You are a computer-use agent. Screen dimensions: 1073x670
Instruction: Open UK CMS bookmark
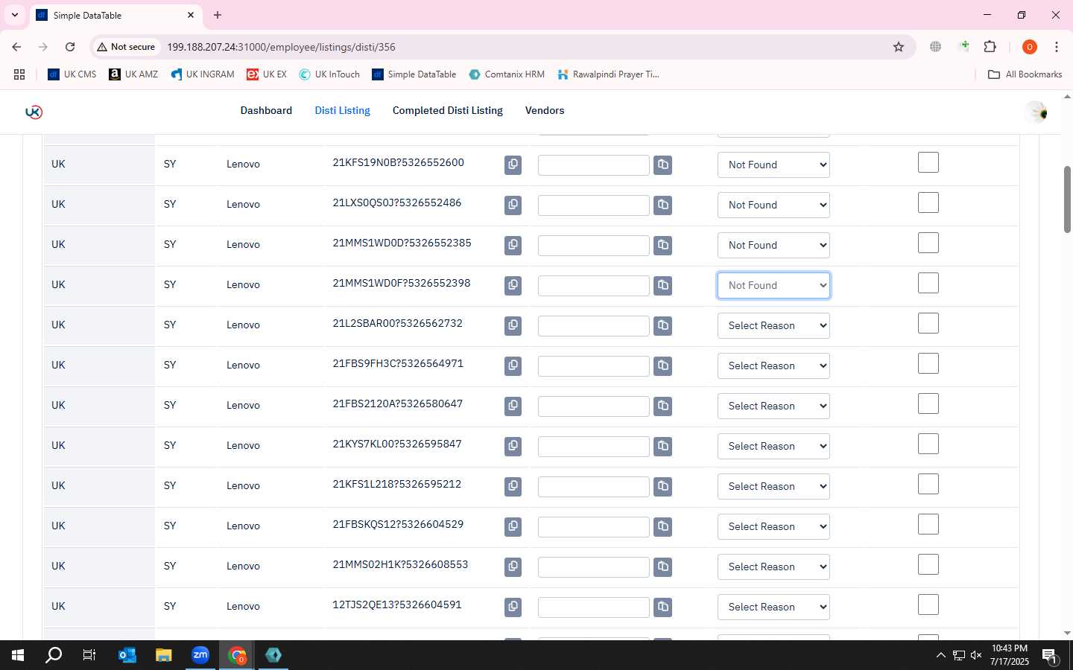point(72,74)
